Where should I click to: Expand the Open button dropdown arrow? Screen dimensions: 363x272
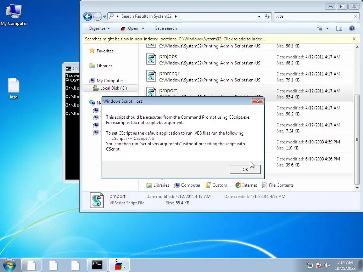(x=143, y=28)
